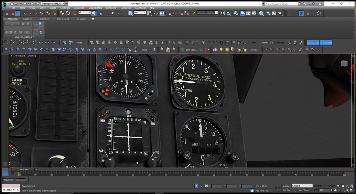Toggle Auto Key animation mode
The width and height of the screenshot is (356, 194).
(x=286, y=186)
